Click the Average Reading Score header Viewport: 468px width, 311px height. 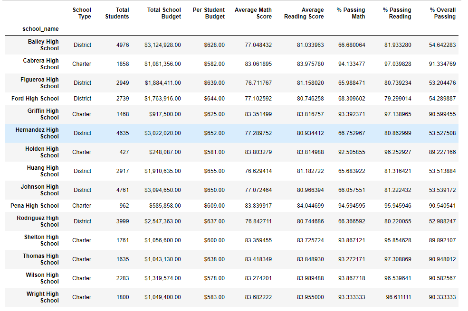304,13
